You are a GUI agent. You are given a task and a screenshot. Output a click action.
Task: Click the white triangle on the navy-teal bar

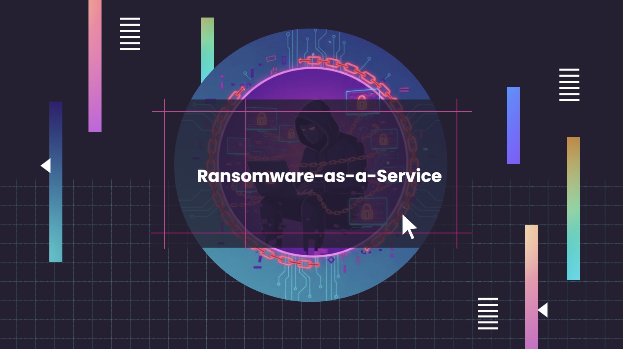46,166
